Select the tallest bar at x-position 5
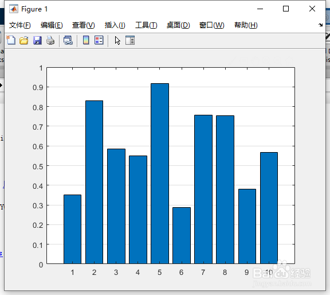The image size is (330, 295). point(160,173)
